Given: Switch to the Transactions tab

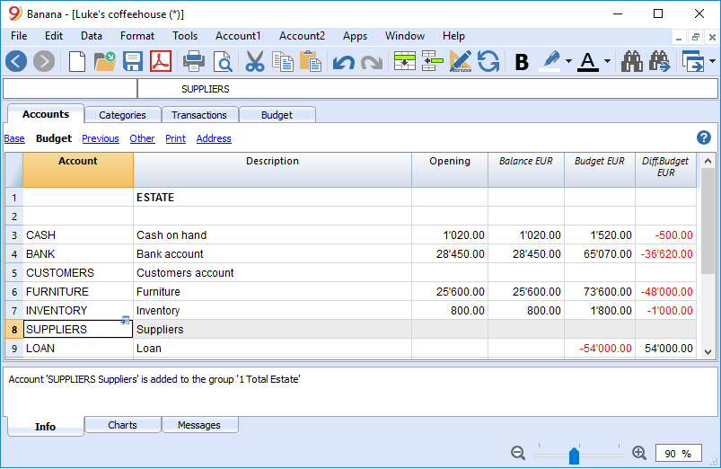Looking at the screenshot, I should [x=199, y=115].
